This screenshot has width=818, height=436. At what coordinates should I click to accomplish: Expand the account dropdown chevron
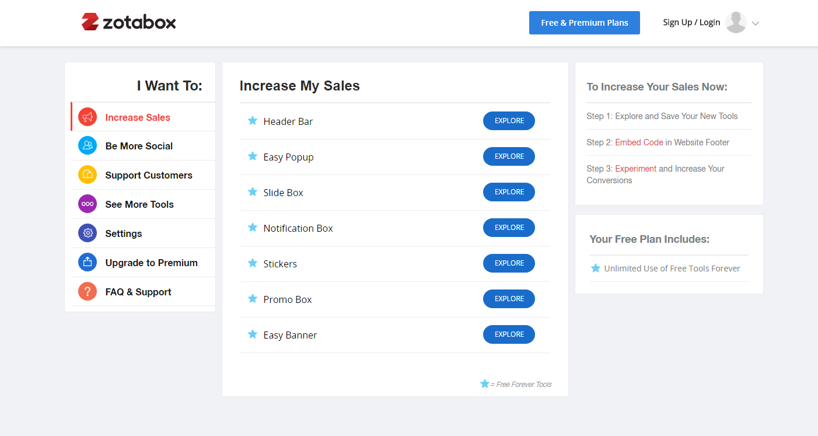click(756, 23)
